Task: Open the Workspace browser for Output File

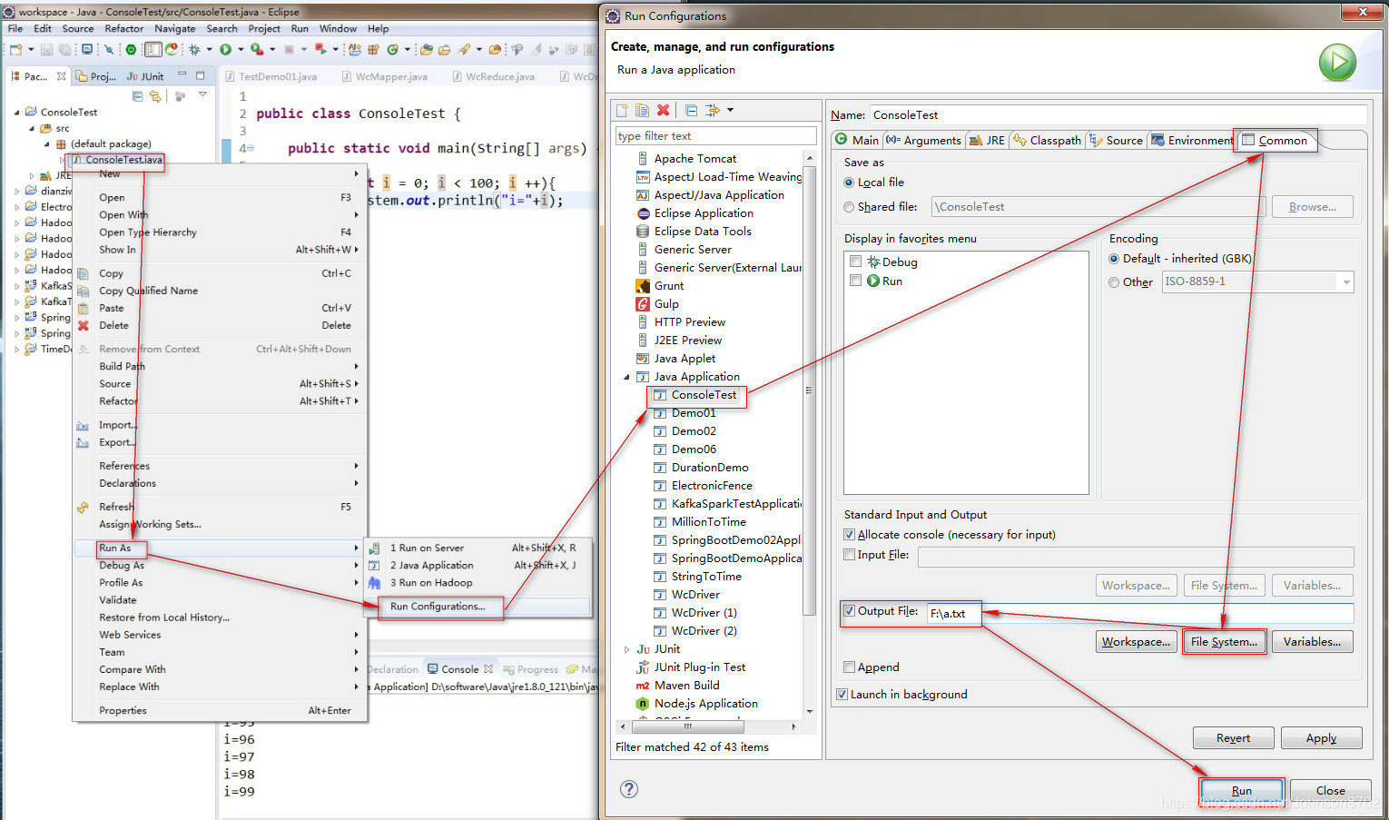Action: pyautogui.click(x=1136, y=641)
